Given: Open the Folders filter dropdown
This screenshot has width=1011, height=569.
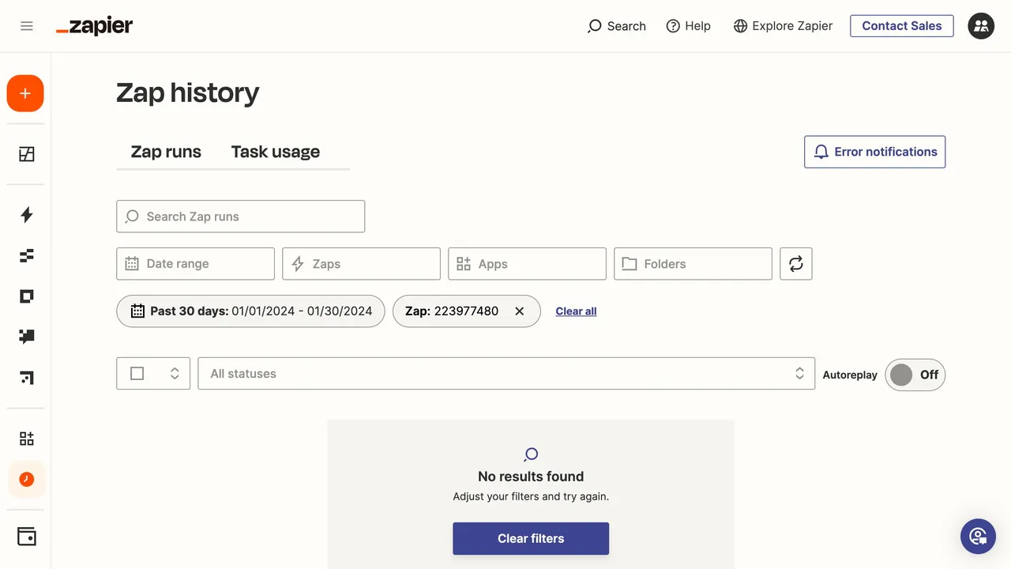Looking at the screenshot, I should click(x=693, y=264).
